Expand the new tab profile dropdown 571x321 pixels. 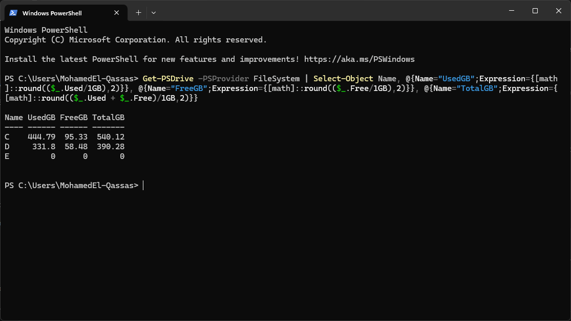[154, 13]
